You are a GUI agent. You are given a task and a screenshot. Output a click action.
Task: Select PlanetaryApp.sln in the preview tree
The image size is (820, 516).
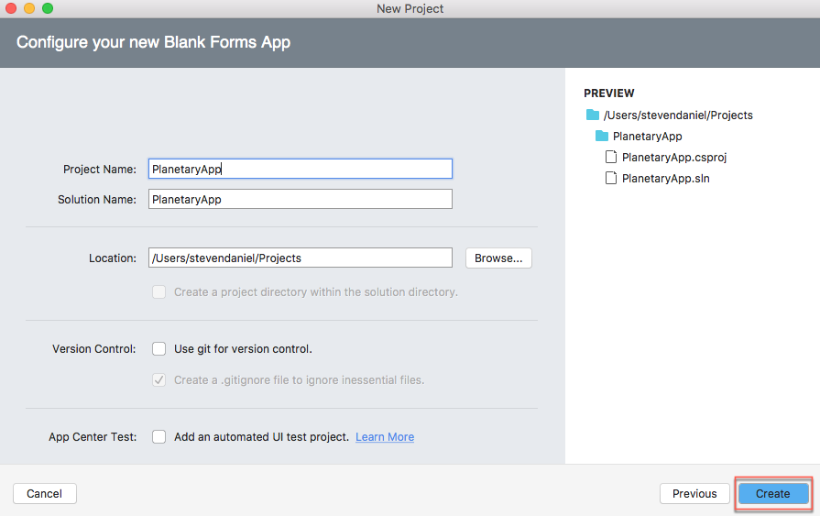pos(666,179)
